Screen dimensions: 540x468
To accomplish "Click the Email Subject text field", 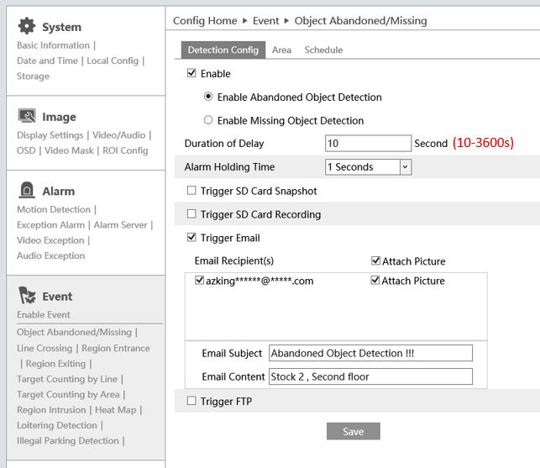I will 370,354.
